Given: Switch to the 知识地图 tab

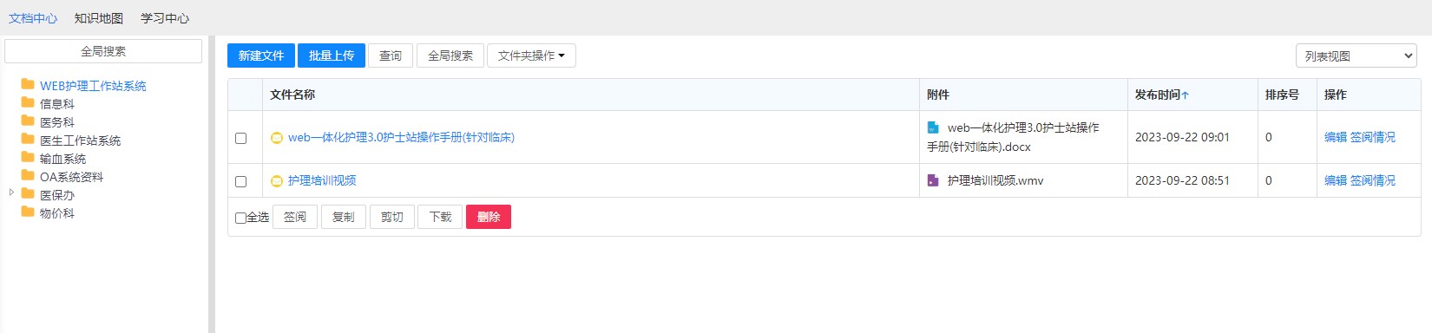Looking at the screenshot, I should (x=99, y=18).
